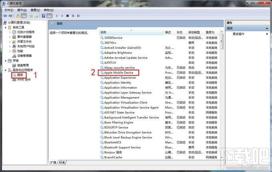Expand the 事件查看器 node arrow
This screenshot has height=172, width=272.
[x=10, y=37]
